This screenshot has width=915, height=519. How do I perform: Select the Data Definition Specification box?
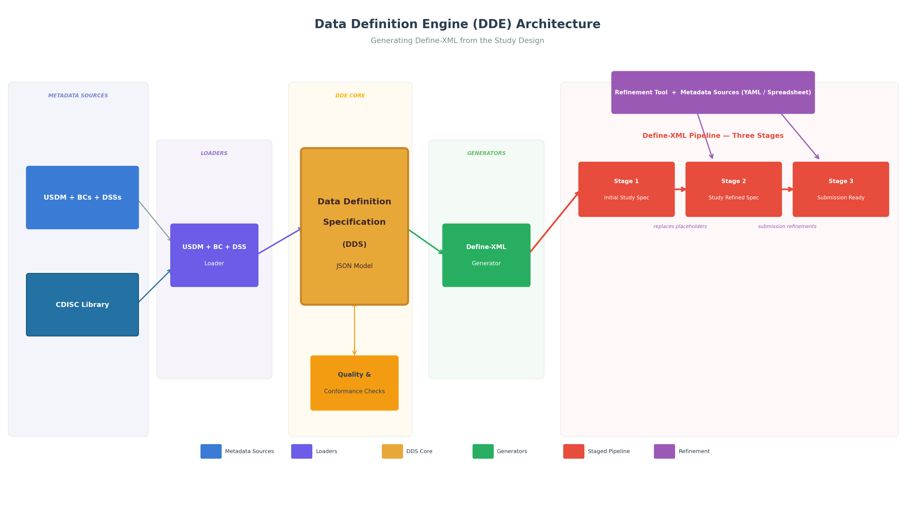click(x=354, y=226)
